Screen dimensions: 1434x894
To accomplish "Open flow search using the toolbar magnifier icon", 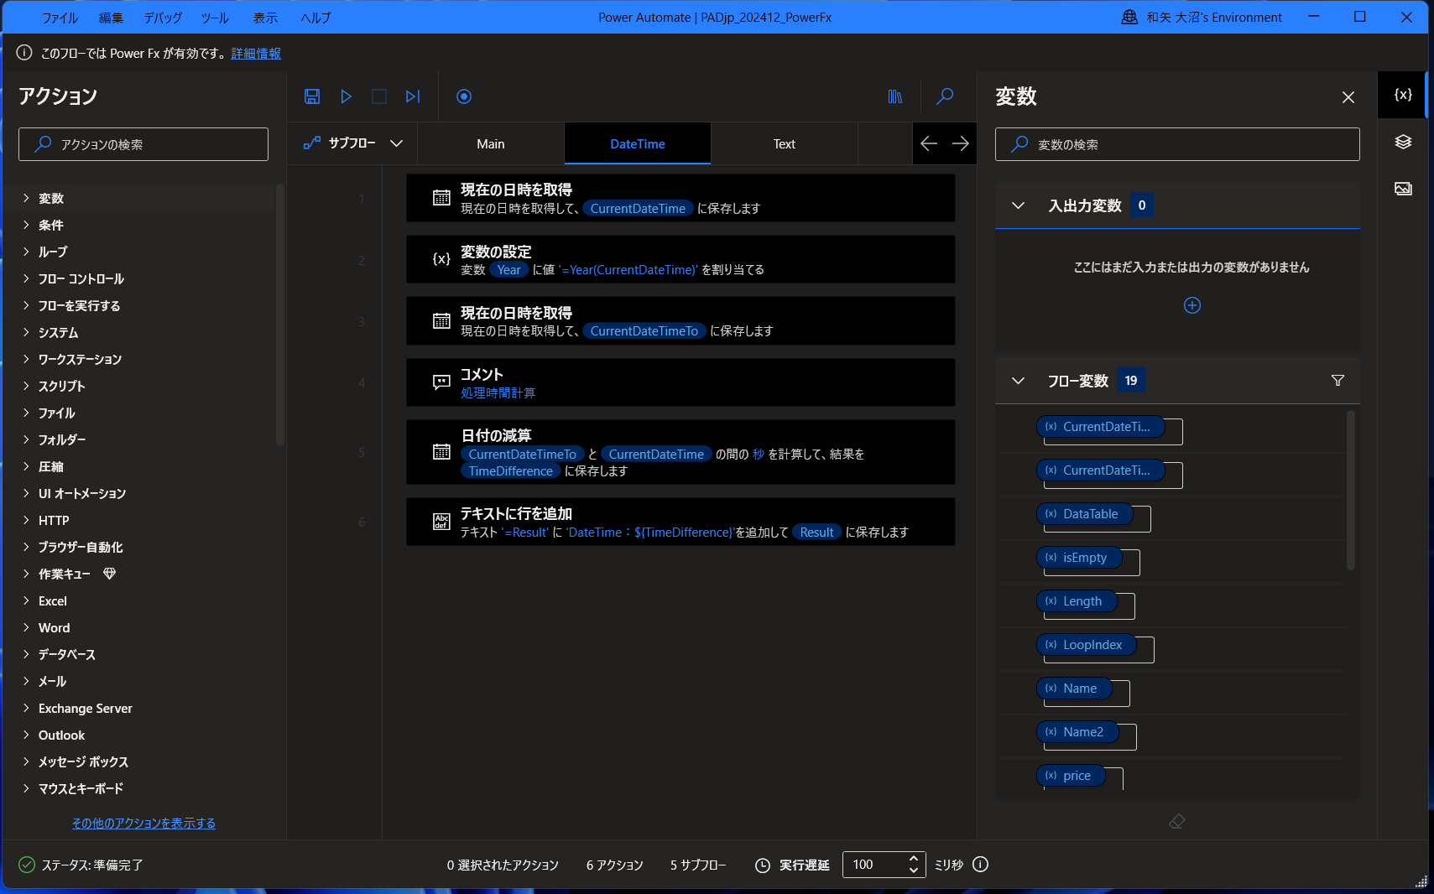I will [x=945, y=96].
